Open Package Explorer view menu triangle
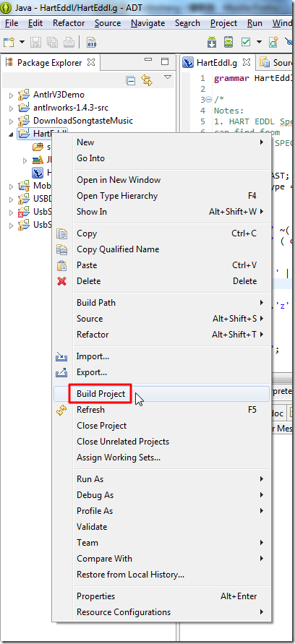295x644 pixels. 167,77
